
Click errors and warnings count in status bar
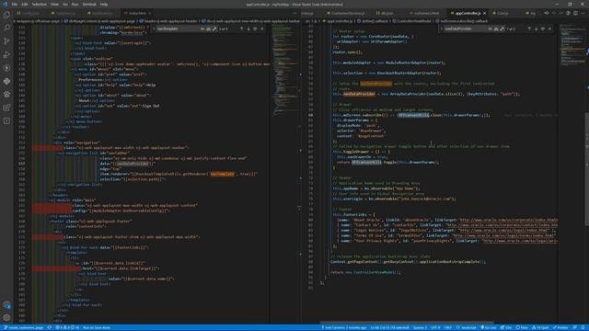click(x=67, y=327)
